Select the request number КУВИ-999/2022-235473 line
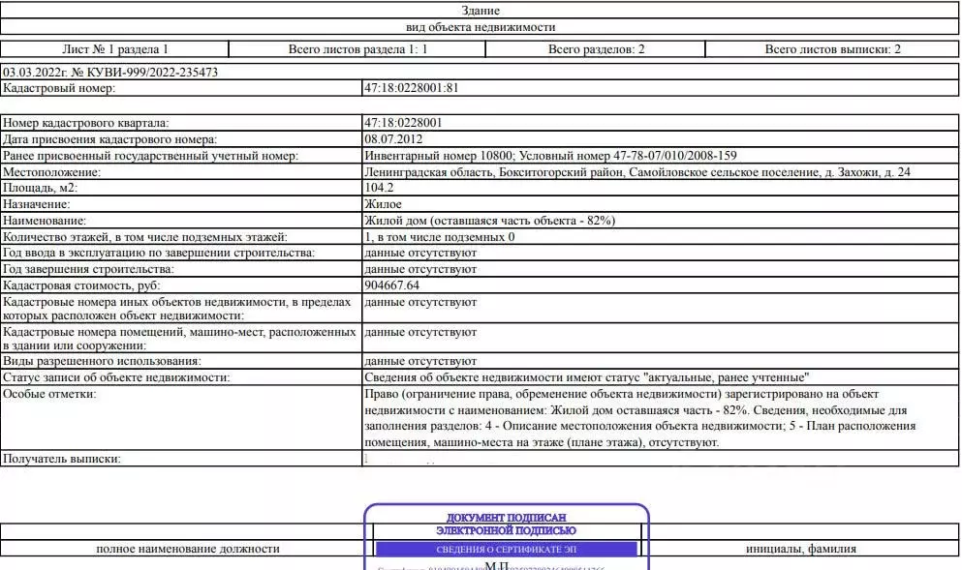 click(110, 73)
